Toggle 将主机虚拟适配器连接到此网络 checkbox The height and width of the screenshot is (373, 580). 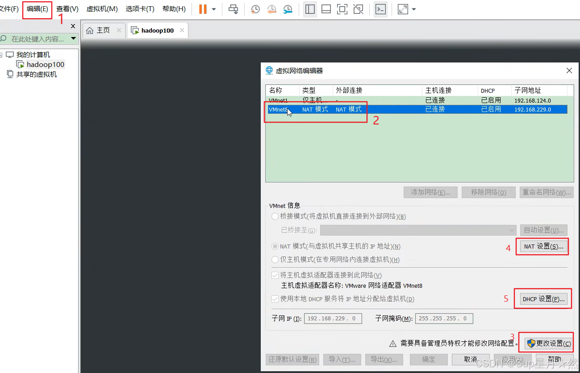(x=275, y=275)
